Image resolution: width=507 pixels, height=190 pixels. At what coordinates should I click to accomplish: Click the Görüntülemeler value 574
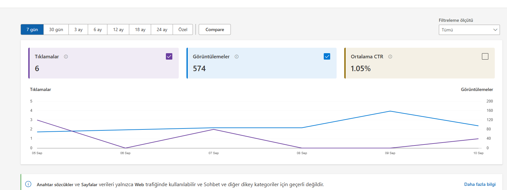(x=199, y=69)
